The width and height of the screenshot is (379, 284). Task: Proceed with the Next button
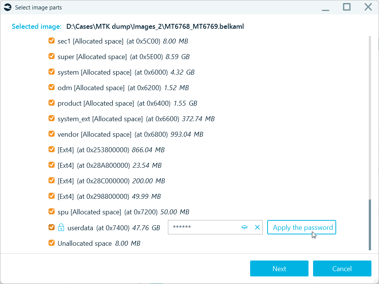point(279,268)
